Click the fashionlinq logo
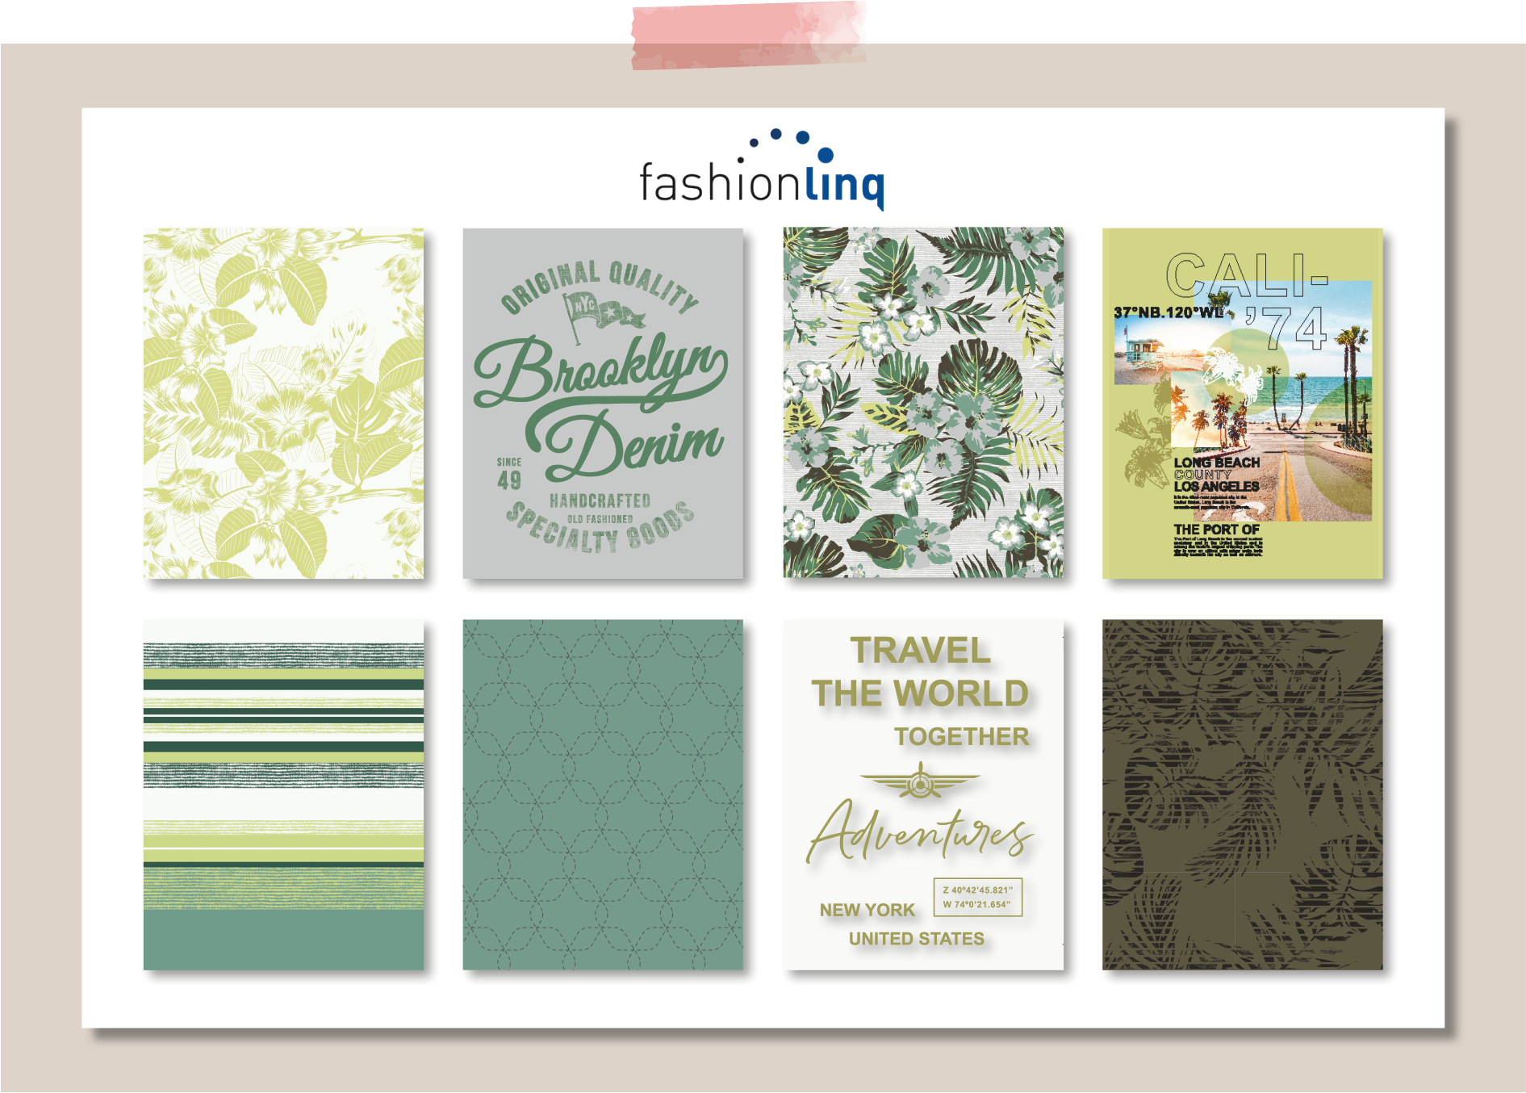Image resolution: width=1526 pixels, height=1093 pixels. point(761,182)
